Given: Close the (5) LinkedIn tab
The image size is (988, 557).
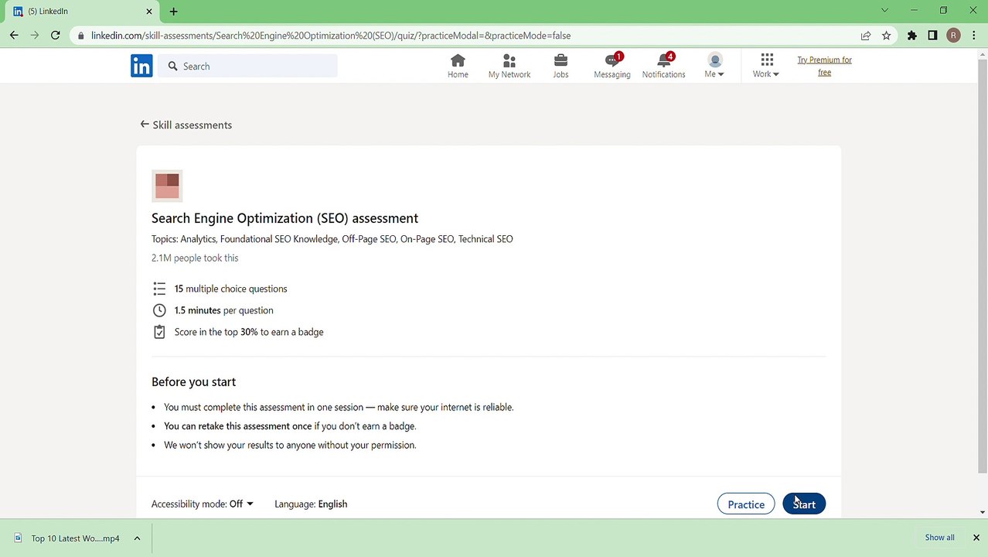Looking at the screenshot, I should [x=150, y=12].
